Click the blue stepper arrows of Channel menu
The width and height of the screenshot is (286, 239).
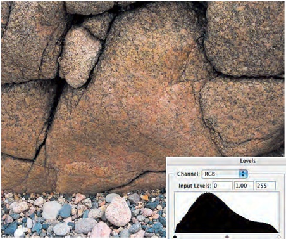pos(243,174)
